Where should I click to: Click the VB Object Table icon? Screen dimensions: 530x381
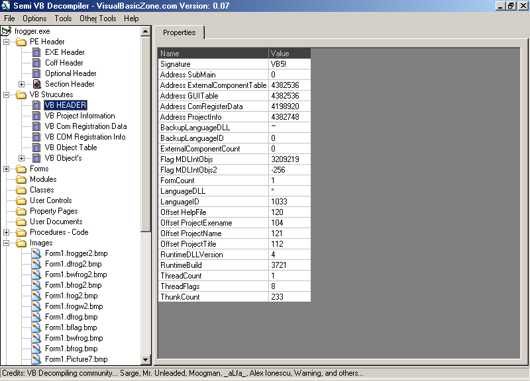[36, 147]
